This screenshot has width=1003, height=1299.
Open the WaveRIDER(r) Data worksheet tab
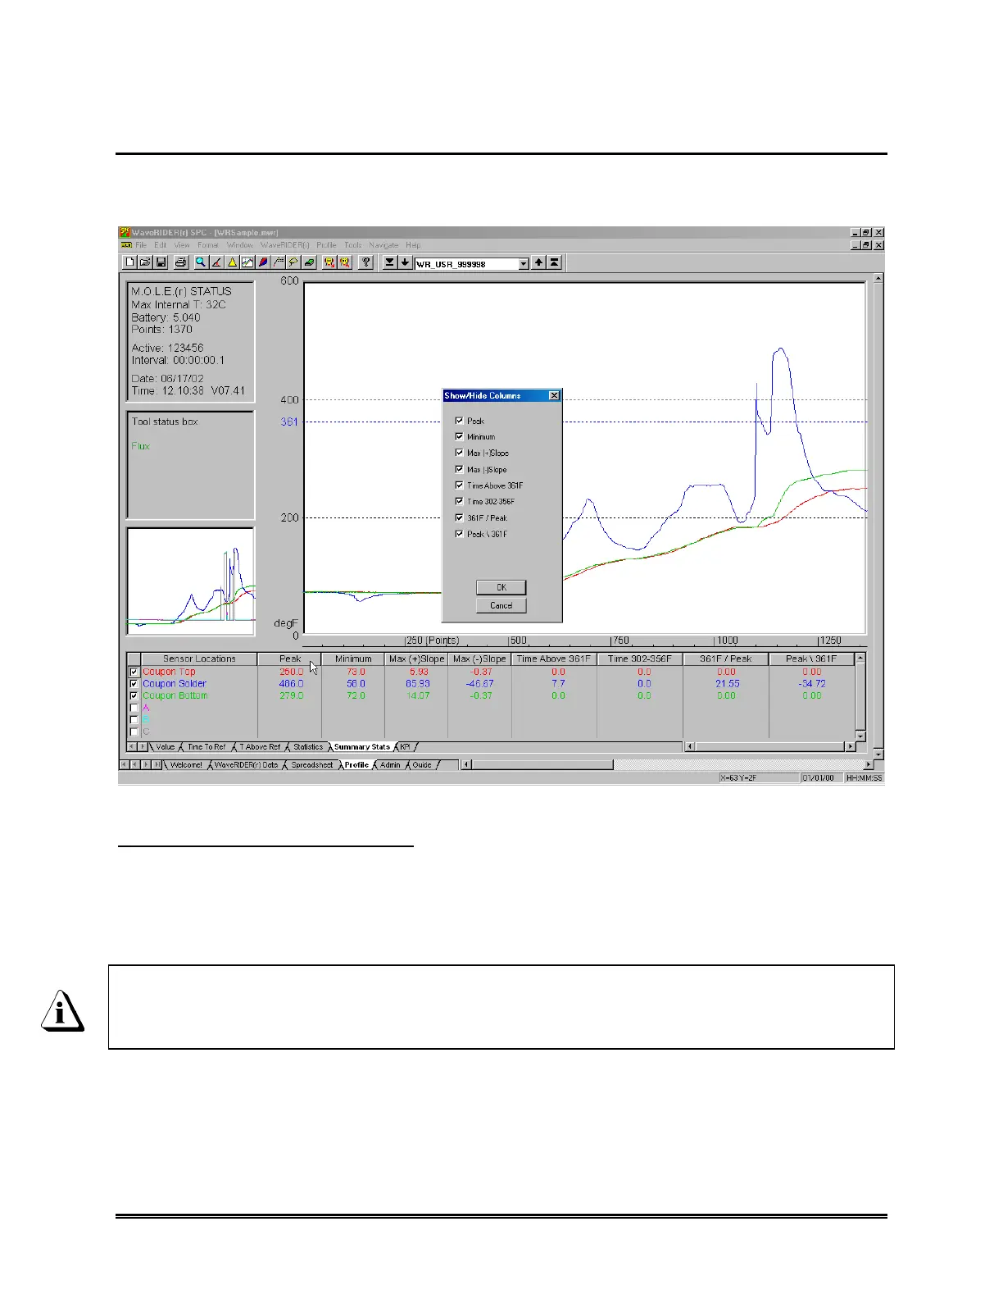246,765
